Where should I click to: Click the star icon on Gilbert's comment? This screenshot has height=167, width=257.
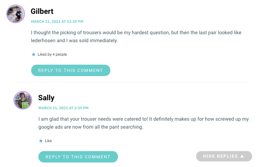pyautogui.click(x=34, y=54)
